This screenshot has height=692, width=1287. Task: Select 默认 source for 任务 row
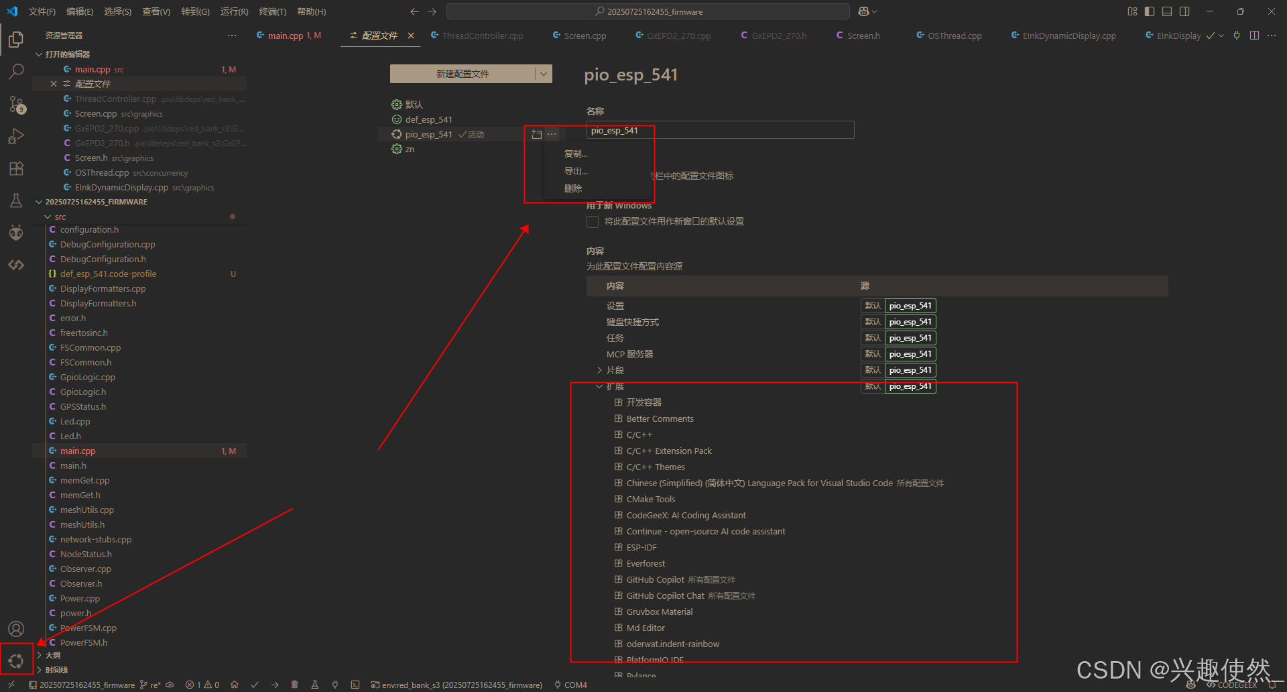[873, 338]
